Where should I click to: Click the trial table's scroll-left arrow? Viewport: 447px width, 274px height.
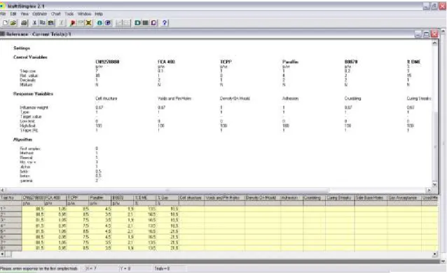(3, 254)
